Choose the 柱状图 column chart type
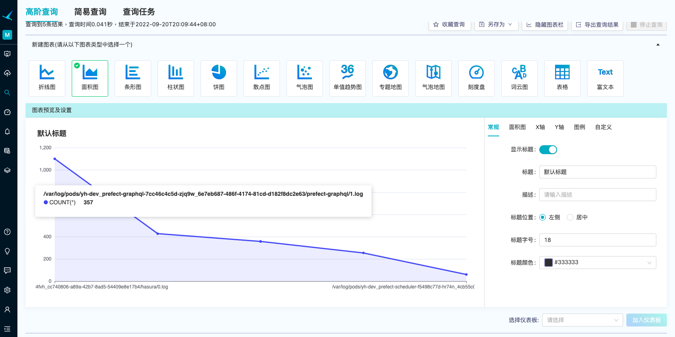 pos(176,78)
